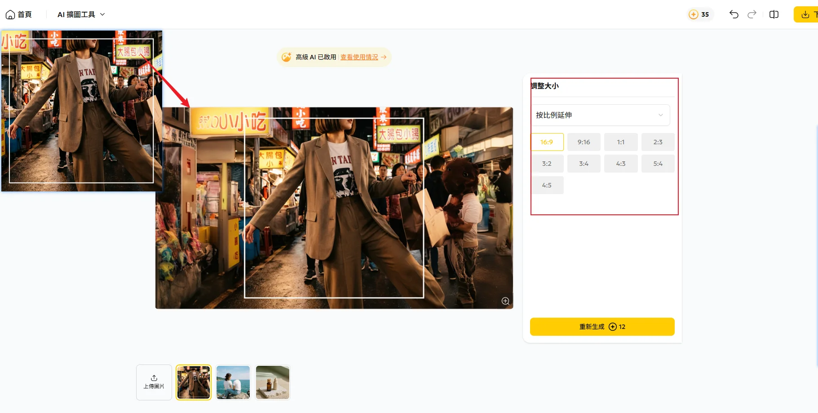This screenshot has width=818, height=413.
Task: Toggle the before/after compare view icon
Action: click(x=774, y=14)
